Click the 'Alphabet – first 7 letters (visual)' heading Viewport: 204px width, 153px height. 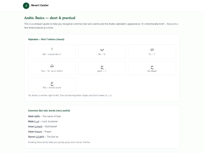click(x=46, y=39)
